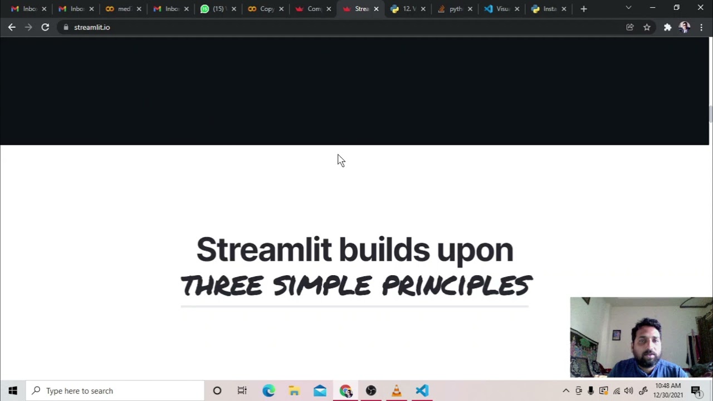Go back to the previous page
Image resolution: width=713 pixels, height=401 pixels.
click(x=12, y=27)
